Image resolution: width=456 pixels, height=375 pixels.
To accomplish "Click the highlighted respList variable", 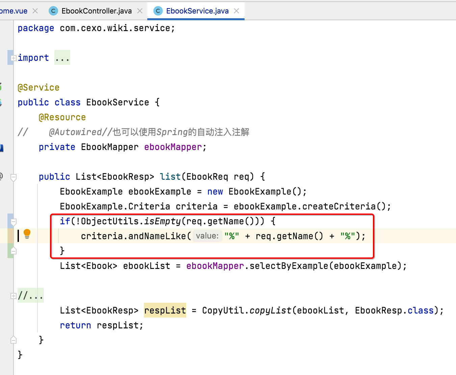I will tap(165, 310).
